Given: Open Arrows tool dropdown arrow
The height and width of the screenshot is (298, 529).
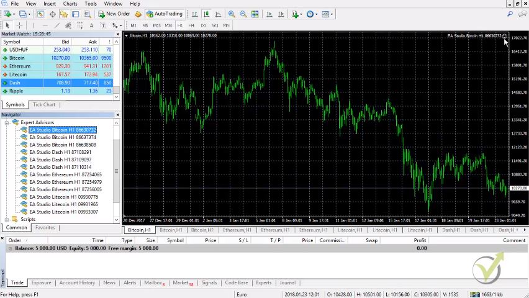Looking at the screenshot, I should [x=121, y=25].
